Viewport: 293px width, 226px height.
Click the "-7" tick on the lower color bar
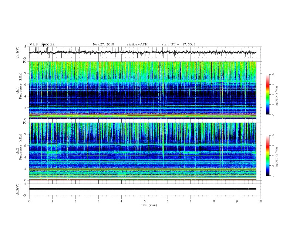[x=273, y=176]
